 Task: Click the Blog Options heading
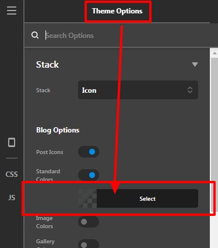point(58,130)
